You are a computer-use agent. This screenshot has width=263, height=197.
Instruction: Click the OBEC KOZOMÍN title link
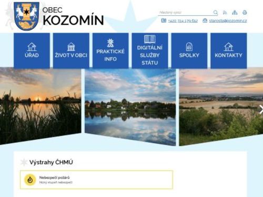point(73,16)
